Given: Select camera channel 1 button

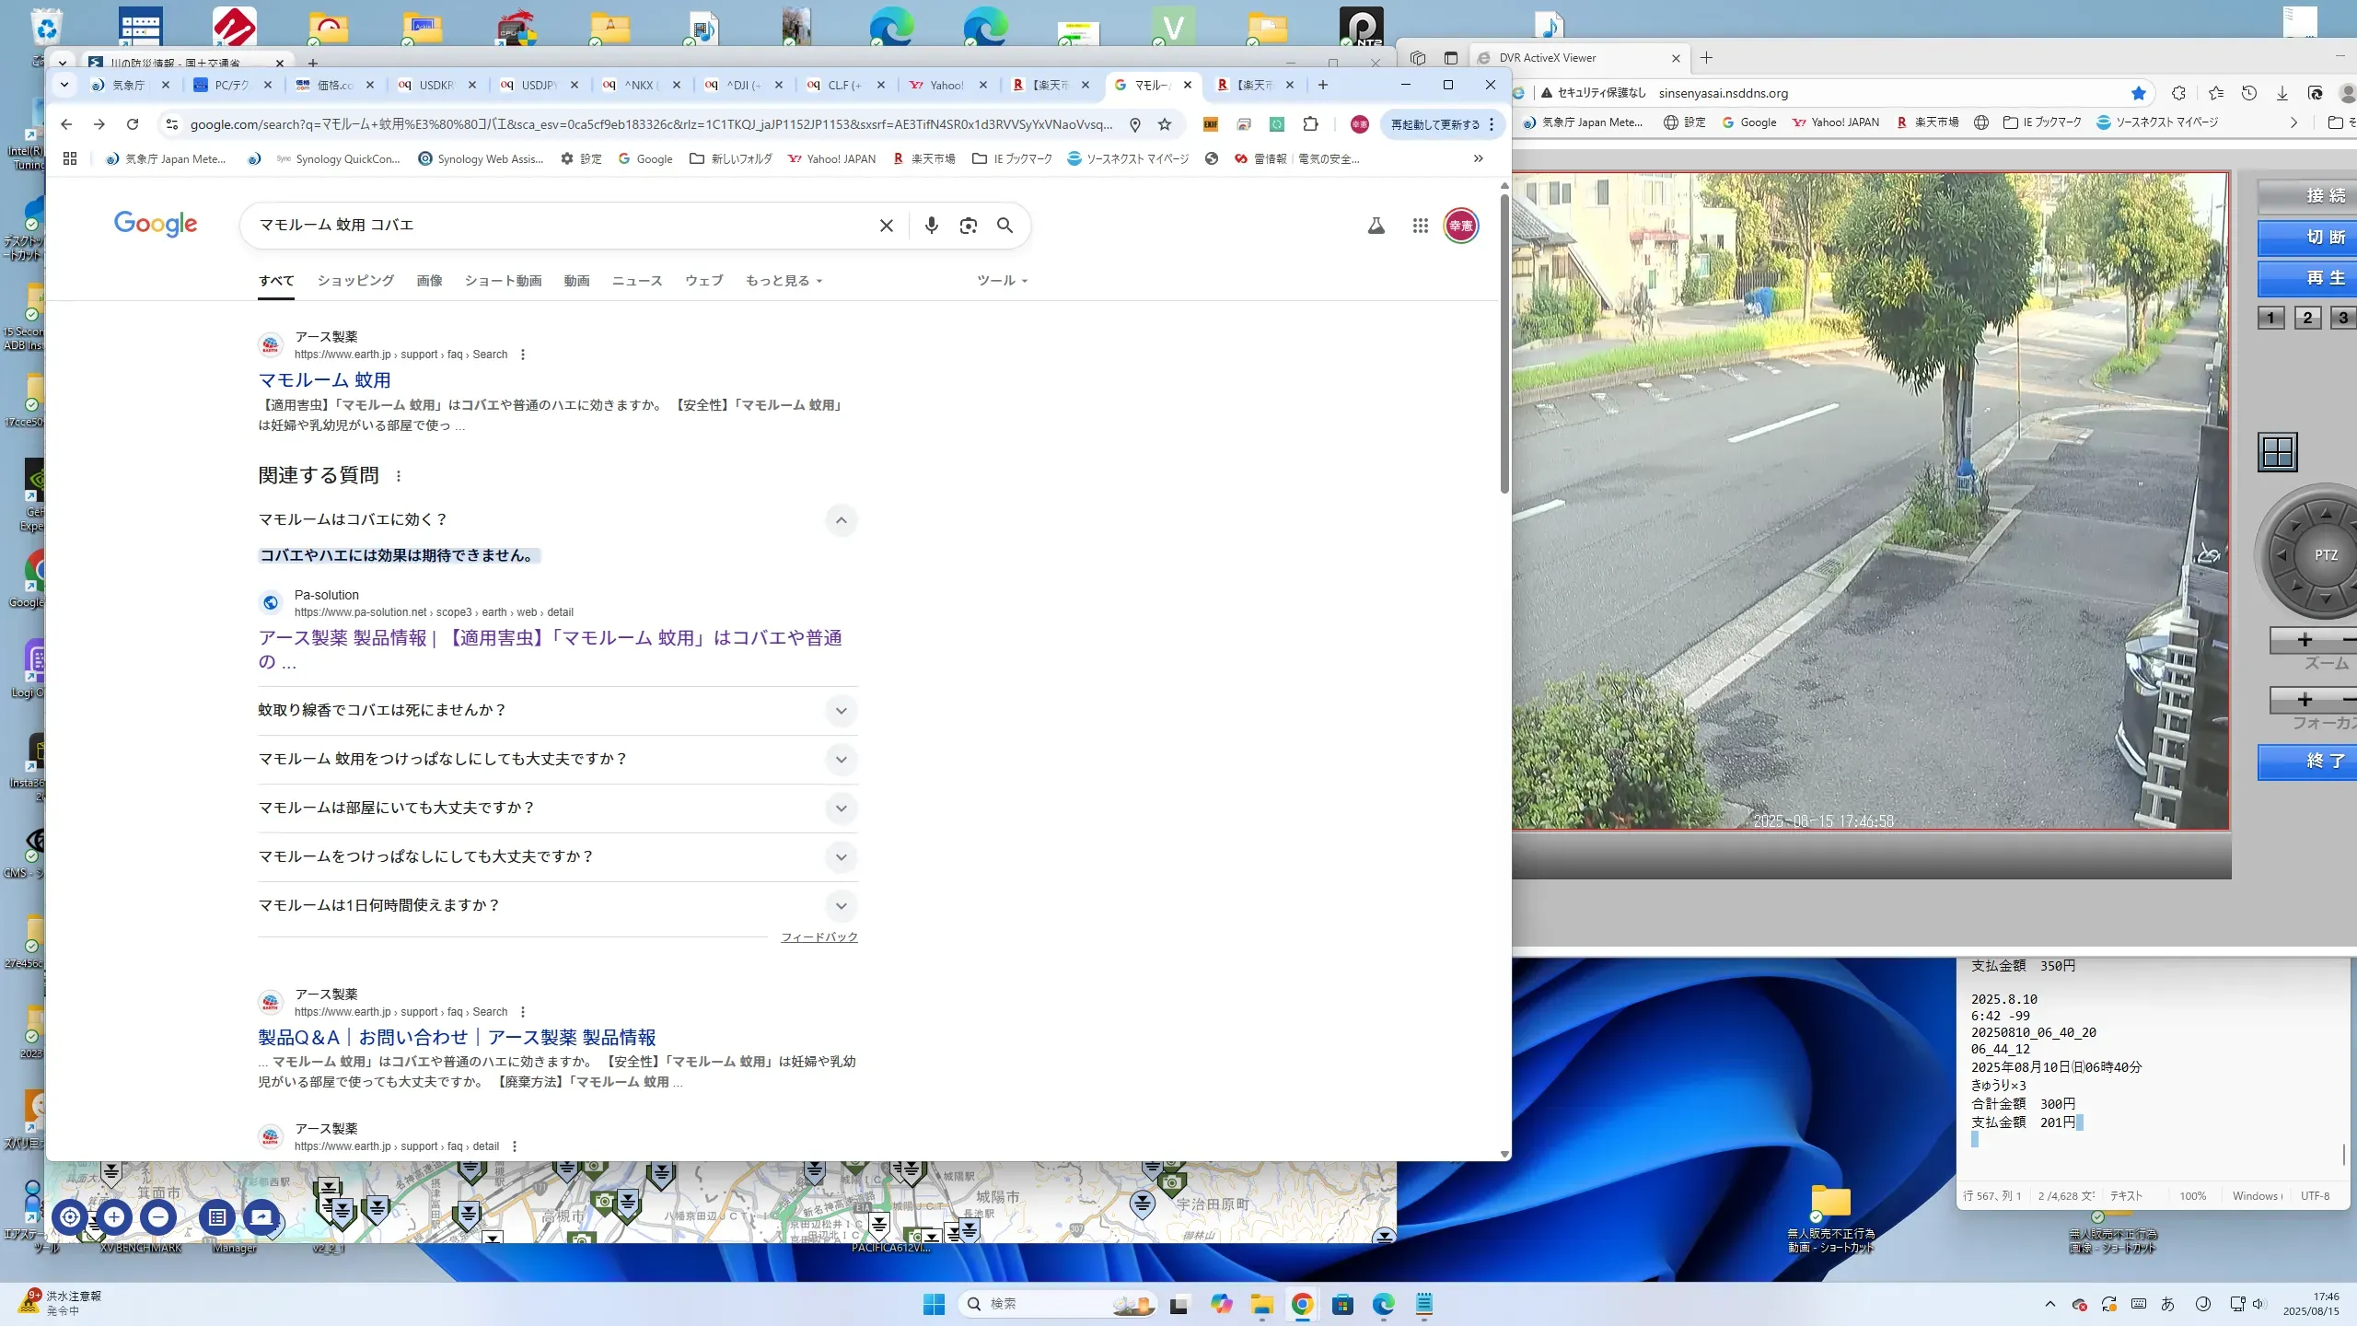Looking at the screenshot, I should click(2270, 318).
